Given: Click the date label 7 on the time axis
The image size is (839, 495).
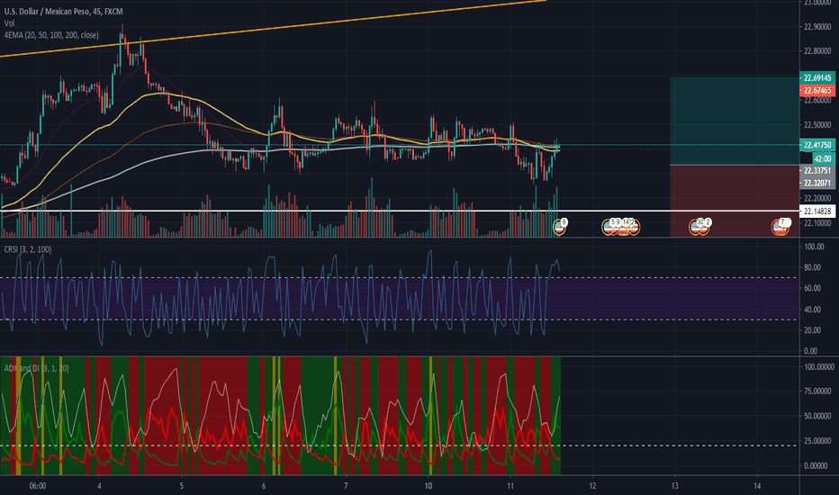Looking at the screenshot, I should (x=347, y=486).
